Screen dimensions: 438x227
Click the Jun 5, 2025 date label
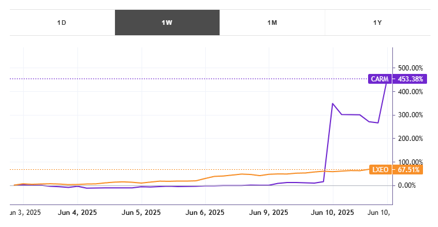pyautogui.click(x=141, y=213)
